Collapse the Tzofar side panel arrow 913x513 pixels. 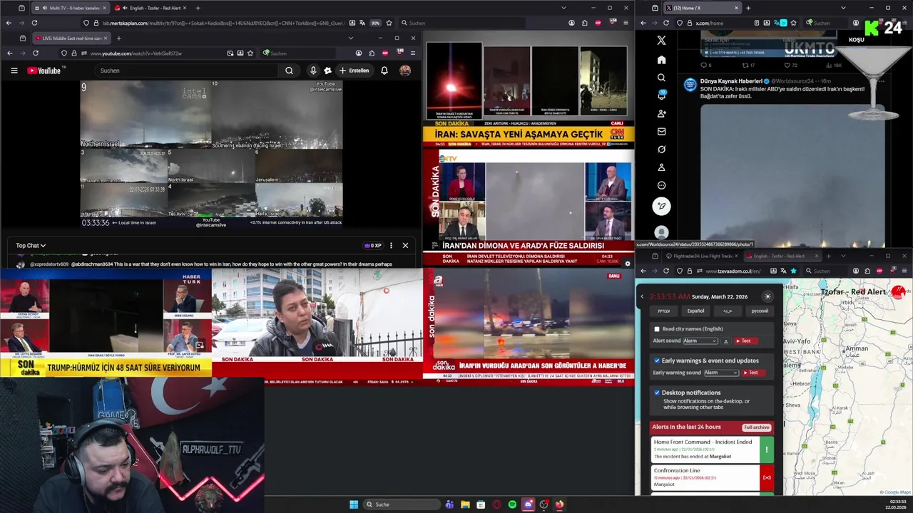pos(642,296)
